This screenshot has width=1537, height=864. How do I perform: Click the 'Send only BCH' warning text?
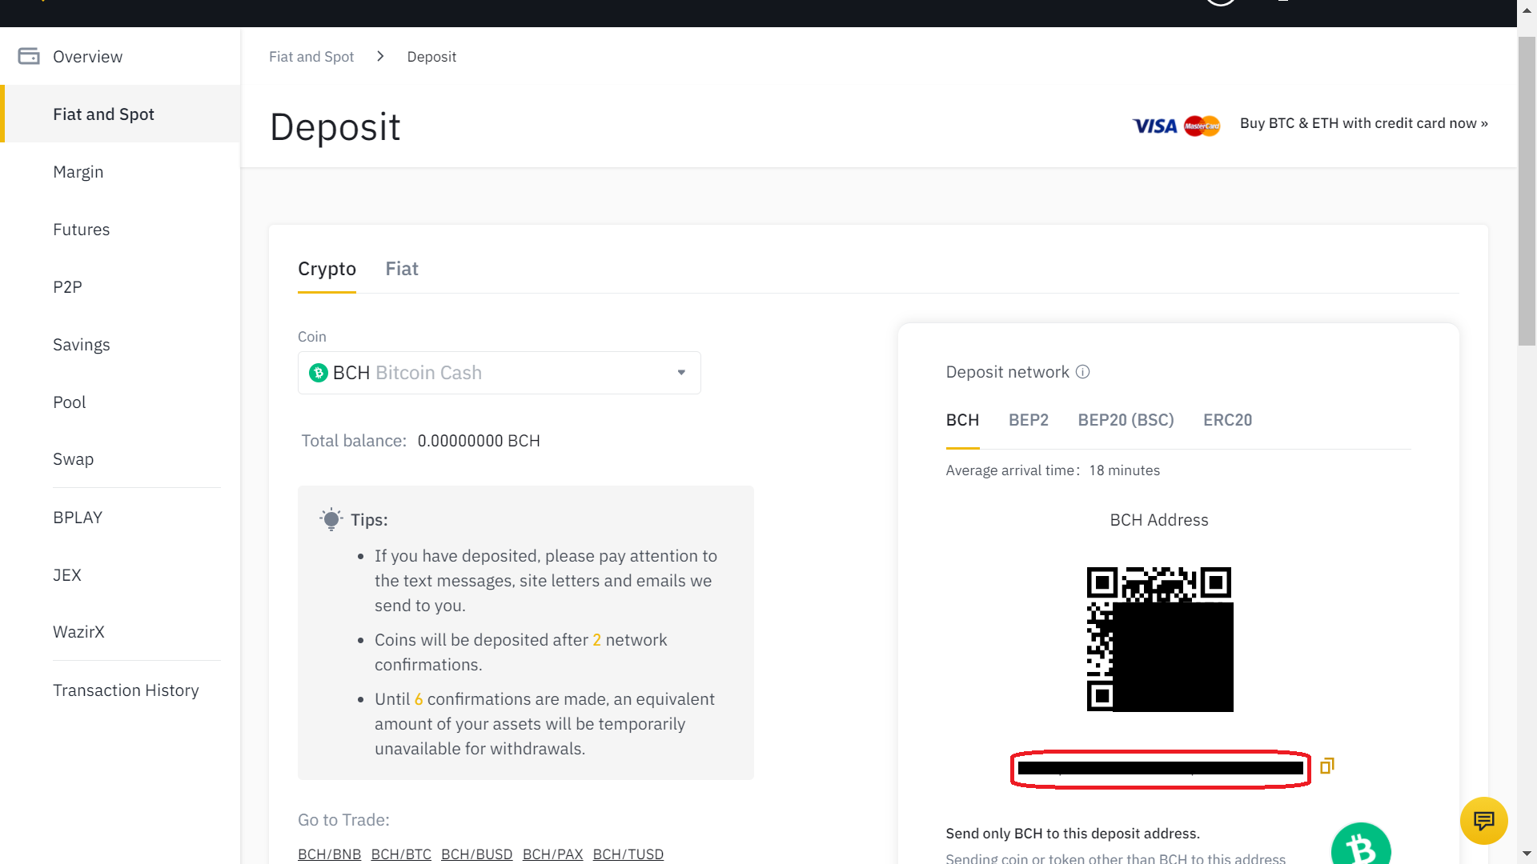pyautogui.click(x=1073, y=833)
